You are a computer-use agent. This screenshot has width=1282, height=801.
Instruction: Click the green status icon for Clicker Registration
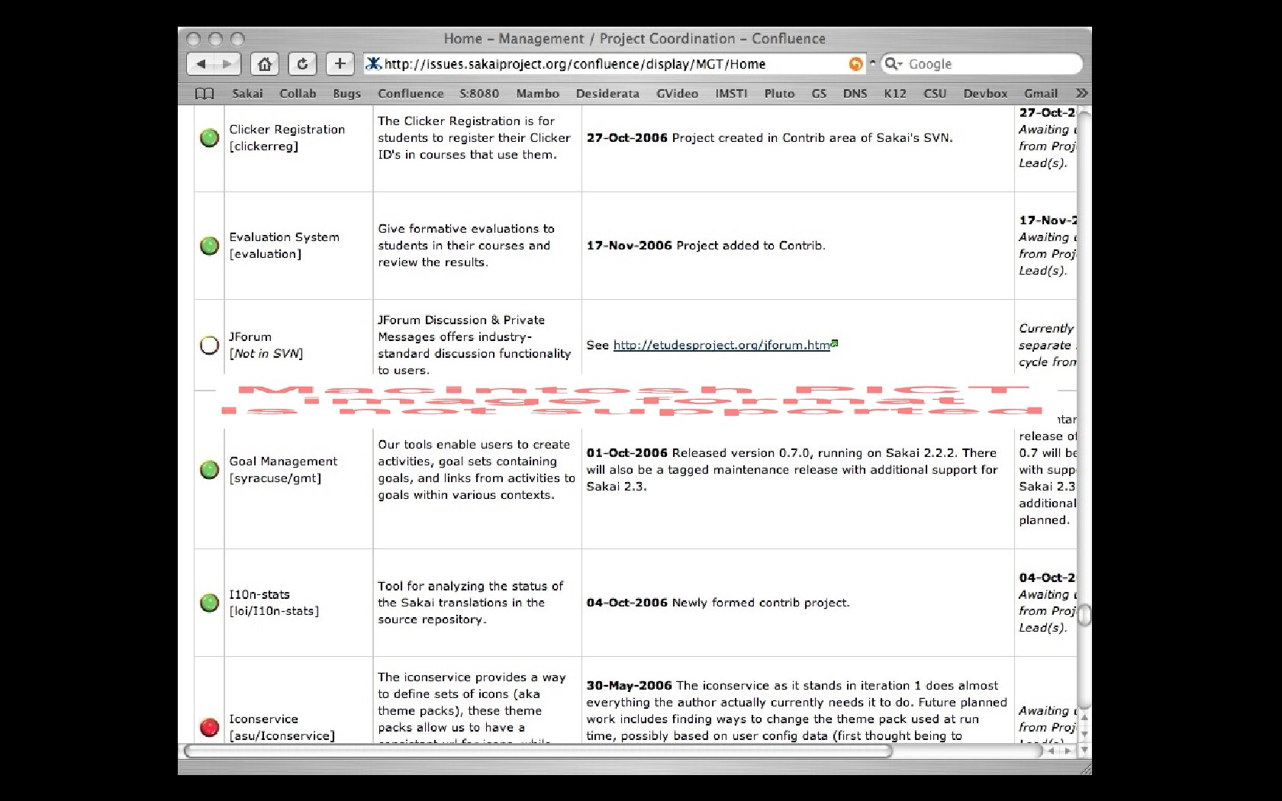[x=209, y=138]
